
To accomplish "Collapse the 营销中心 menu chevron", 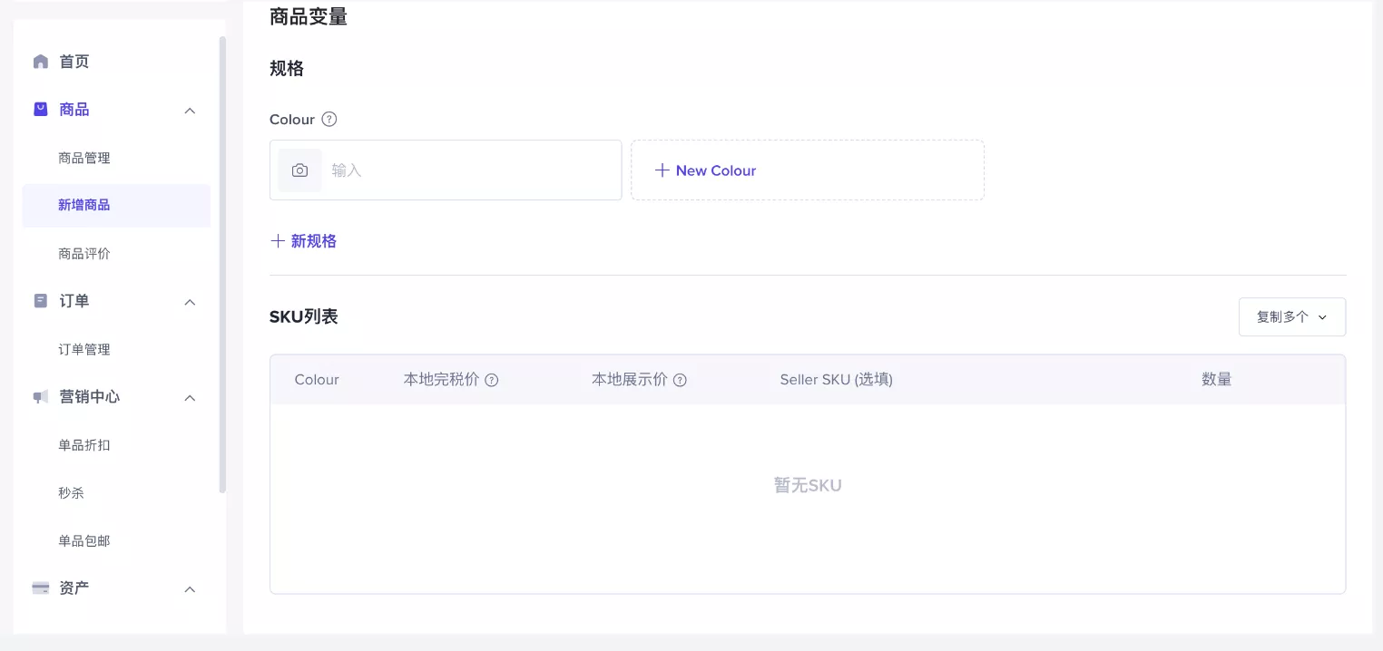I will click(x=190, y=398).
